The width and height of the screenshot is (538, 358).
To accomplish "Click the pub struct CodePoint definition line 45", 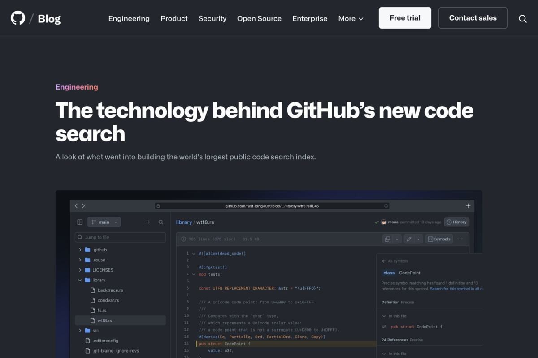I will (x=417, y=327).
